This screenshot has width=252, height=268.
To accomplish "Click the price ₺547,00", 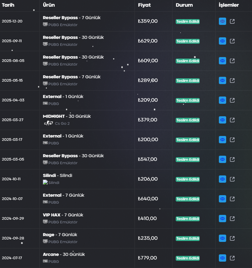I will pos(147,159).
